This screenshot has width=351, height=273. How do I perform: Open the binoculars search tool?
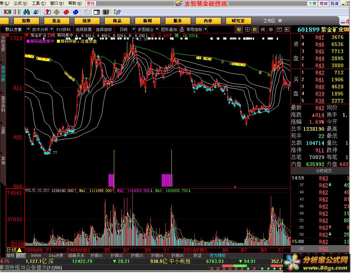[27, 12]
